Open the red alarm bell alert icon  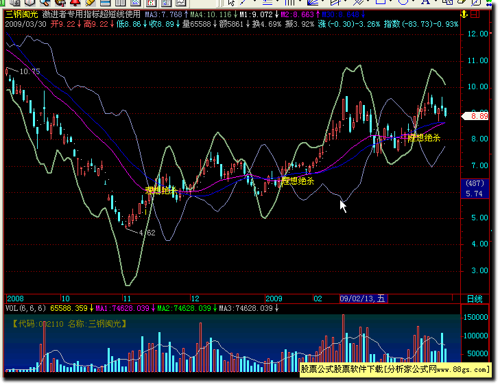(x=75, y=3)
